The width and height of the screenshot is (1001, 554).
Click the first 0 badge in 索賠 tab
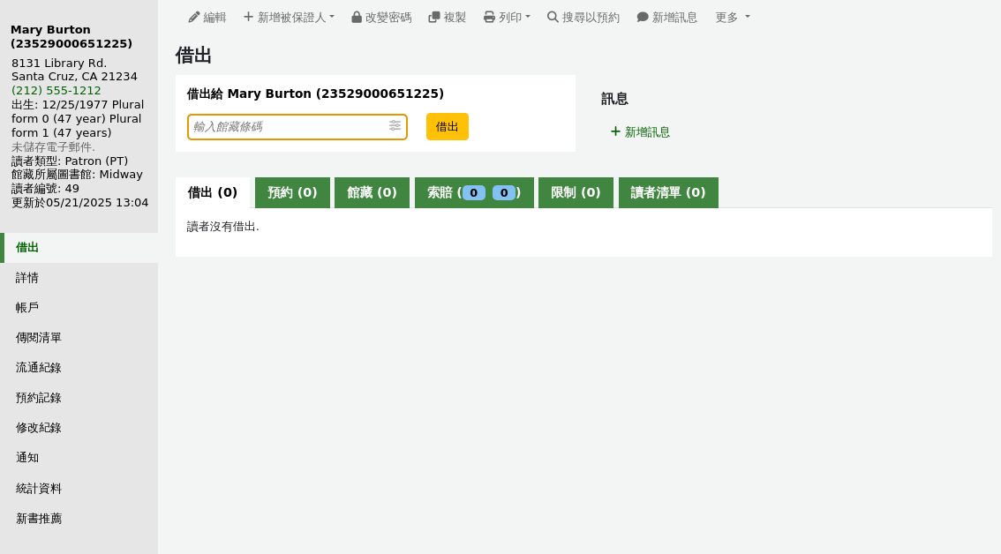tap(474, 192)
